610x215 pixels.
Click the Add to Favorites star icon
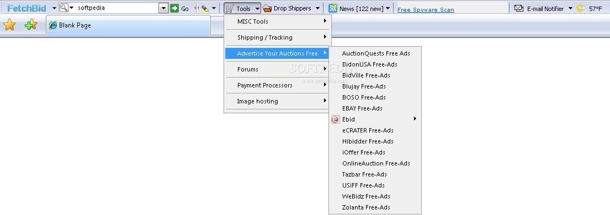point(31,25)
